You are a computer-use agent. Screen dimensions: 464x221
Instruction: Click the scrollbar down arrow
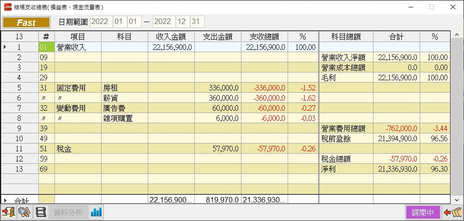point(457,200)
